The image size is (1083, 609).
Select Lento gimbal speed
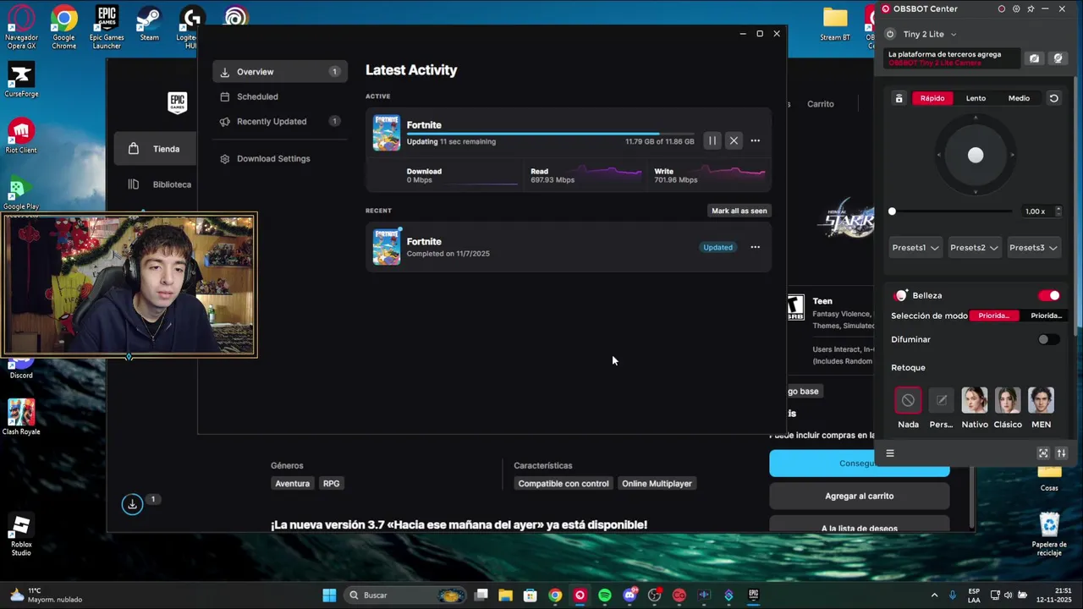pyautogui.click(x=976, y=98)
